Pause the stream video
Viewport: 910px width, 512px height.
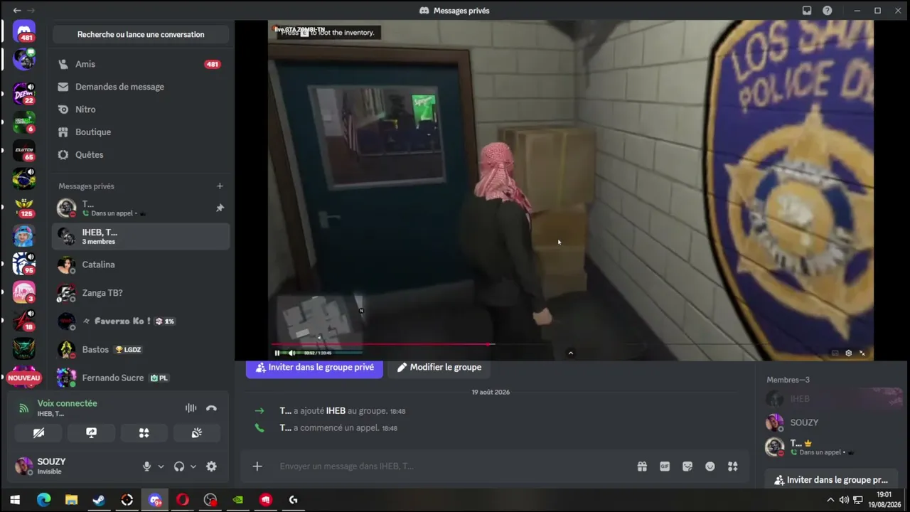[277, 353]
